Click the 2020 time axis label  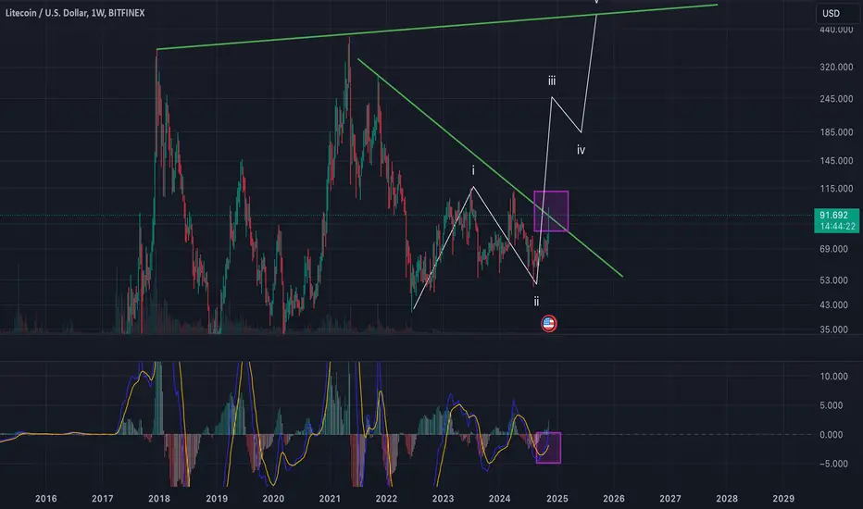tap(273, 499)
